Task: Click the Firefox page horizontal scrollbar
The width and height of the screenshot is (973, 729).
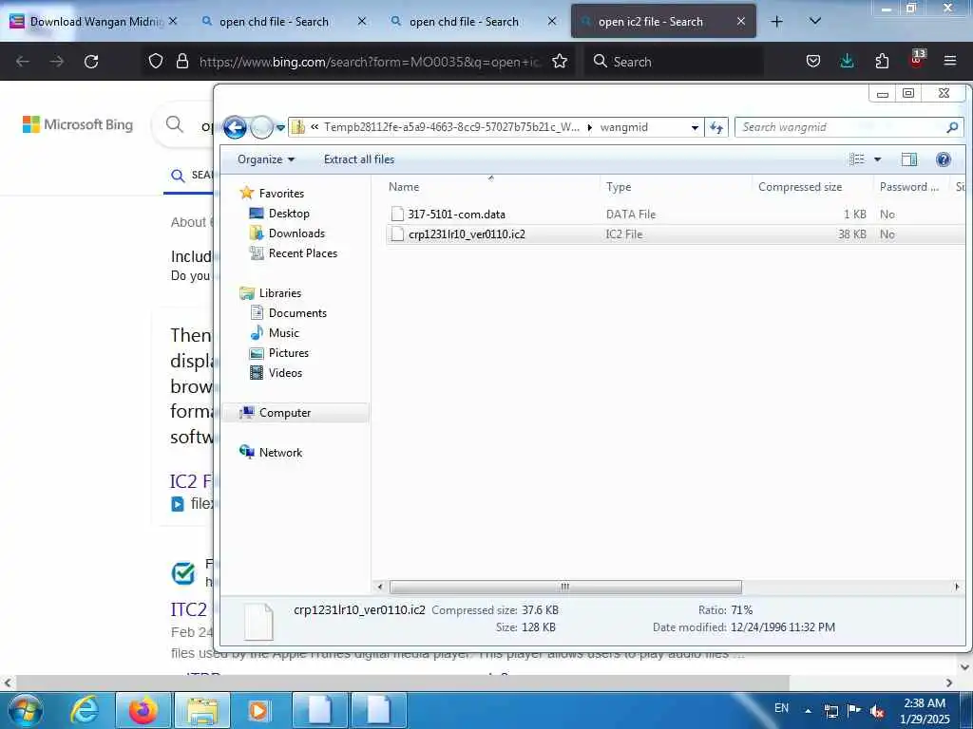Action: pyautogui.click(x=402, y=683)
